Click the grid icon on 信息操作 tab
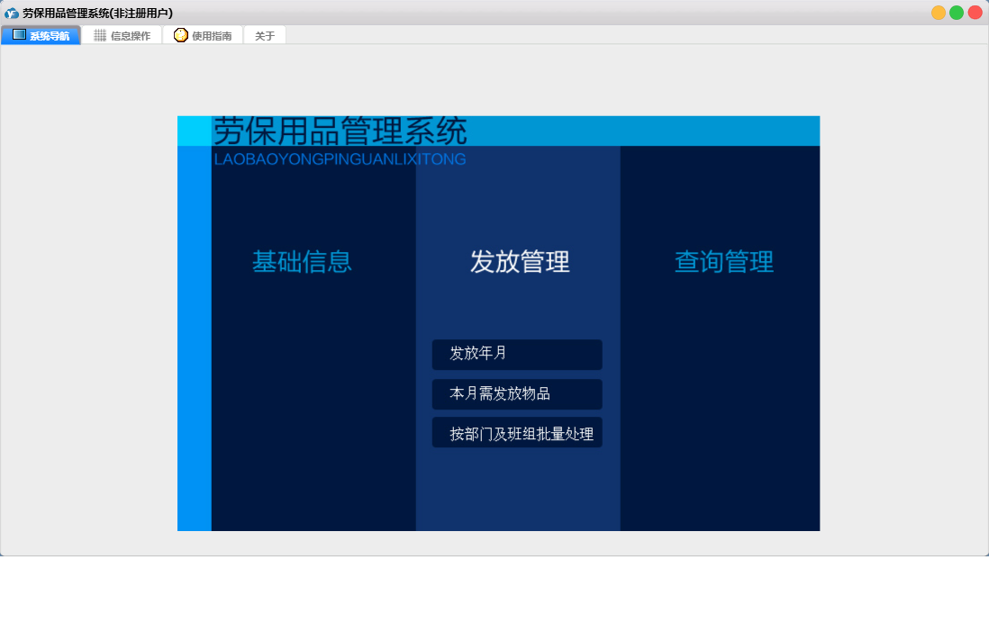Viewport: 989px width, 640px height. pos(100,35)
